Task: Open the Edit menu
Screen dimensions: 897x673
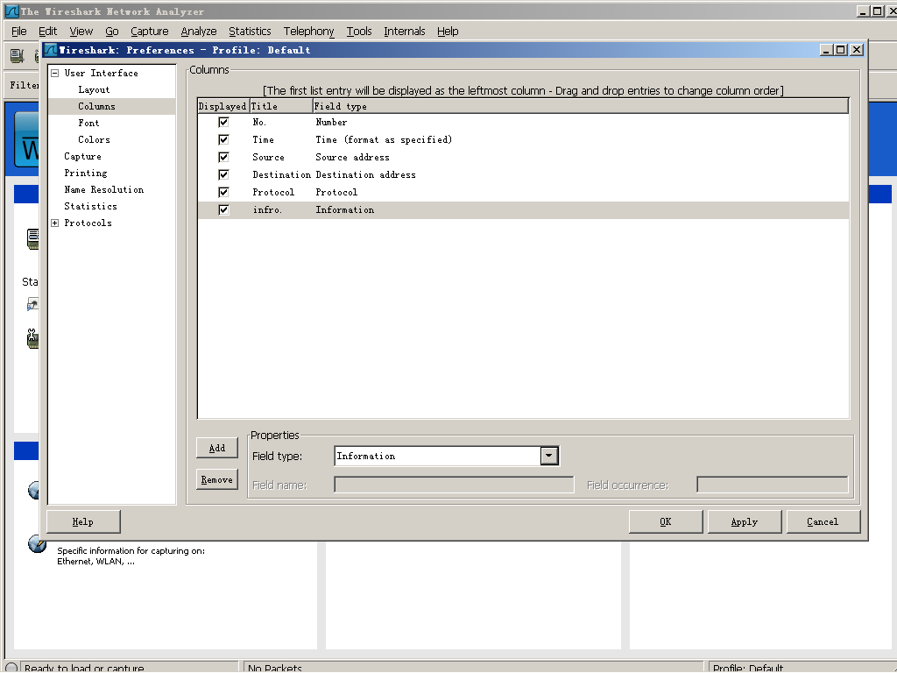Action: click(47, 31)
